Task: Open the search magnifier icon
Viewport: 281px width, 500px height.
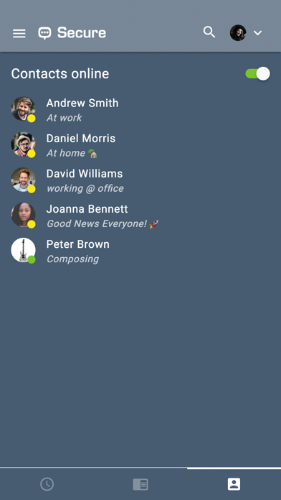Action: pyautogui.click(x=209, y=32)
